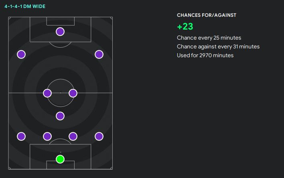Click the left back position marker
The image size is (284, 178).
click(x=21, y=136)
